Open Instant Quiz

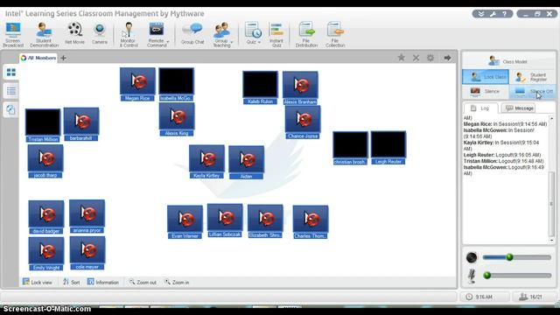(276, 35)
